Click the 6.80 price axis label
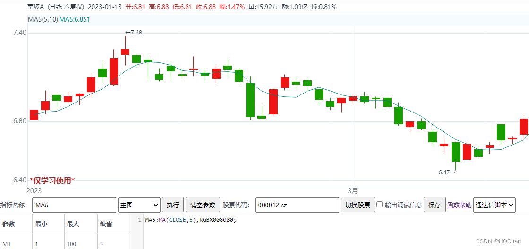 (19, 121)
